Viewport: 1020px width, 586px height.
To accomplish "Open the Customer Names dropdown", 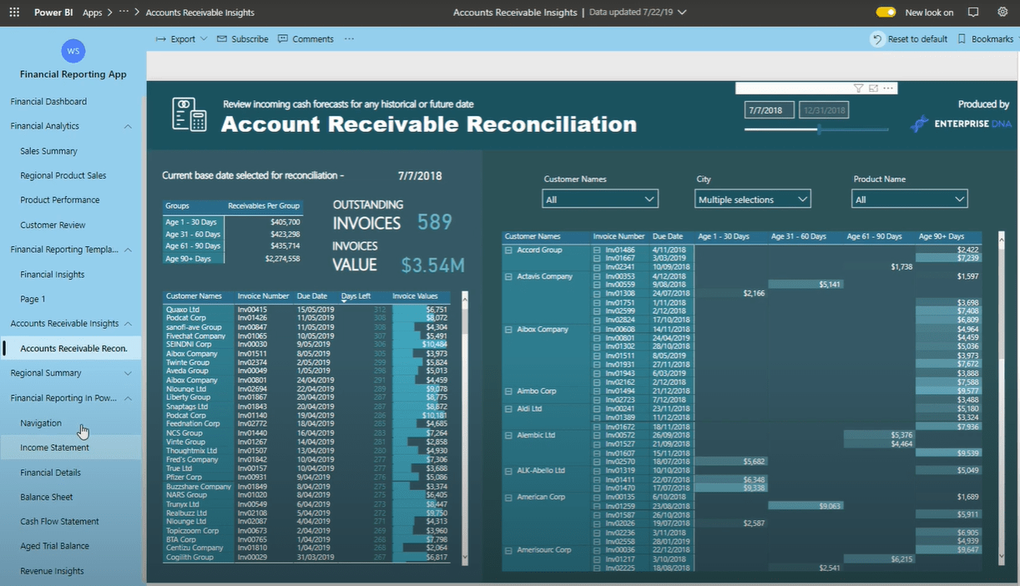I will pos(600,200).
